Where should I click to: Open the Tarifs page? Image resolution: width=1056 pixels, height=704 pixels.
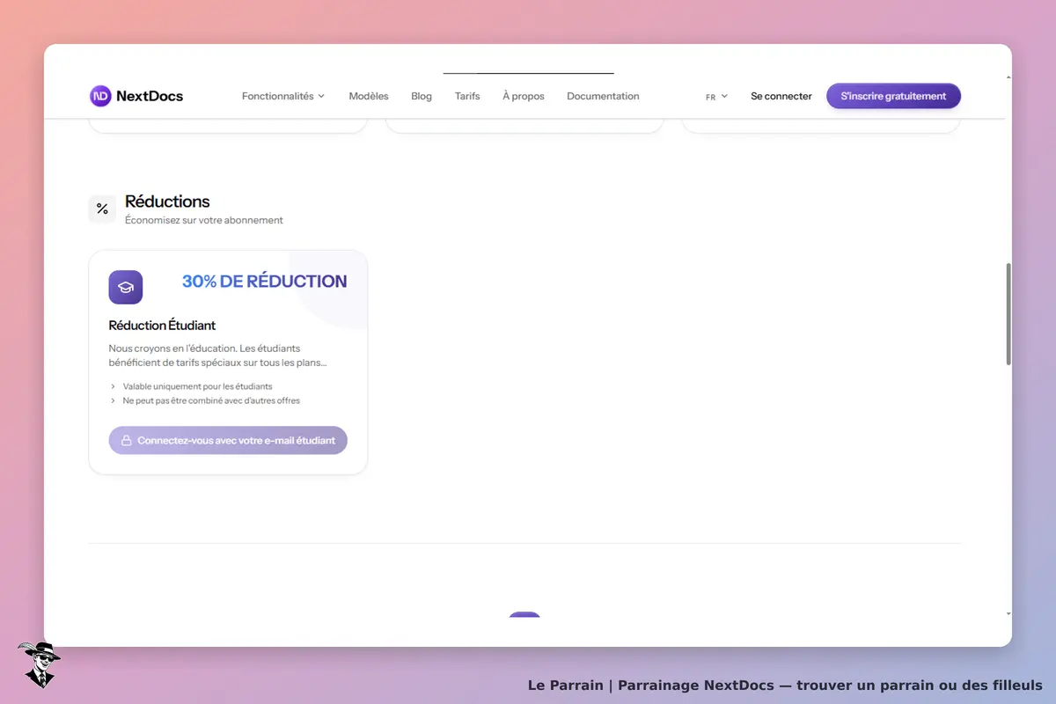pos(467,96)
